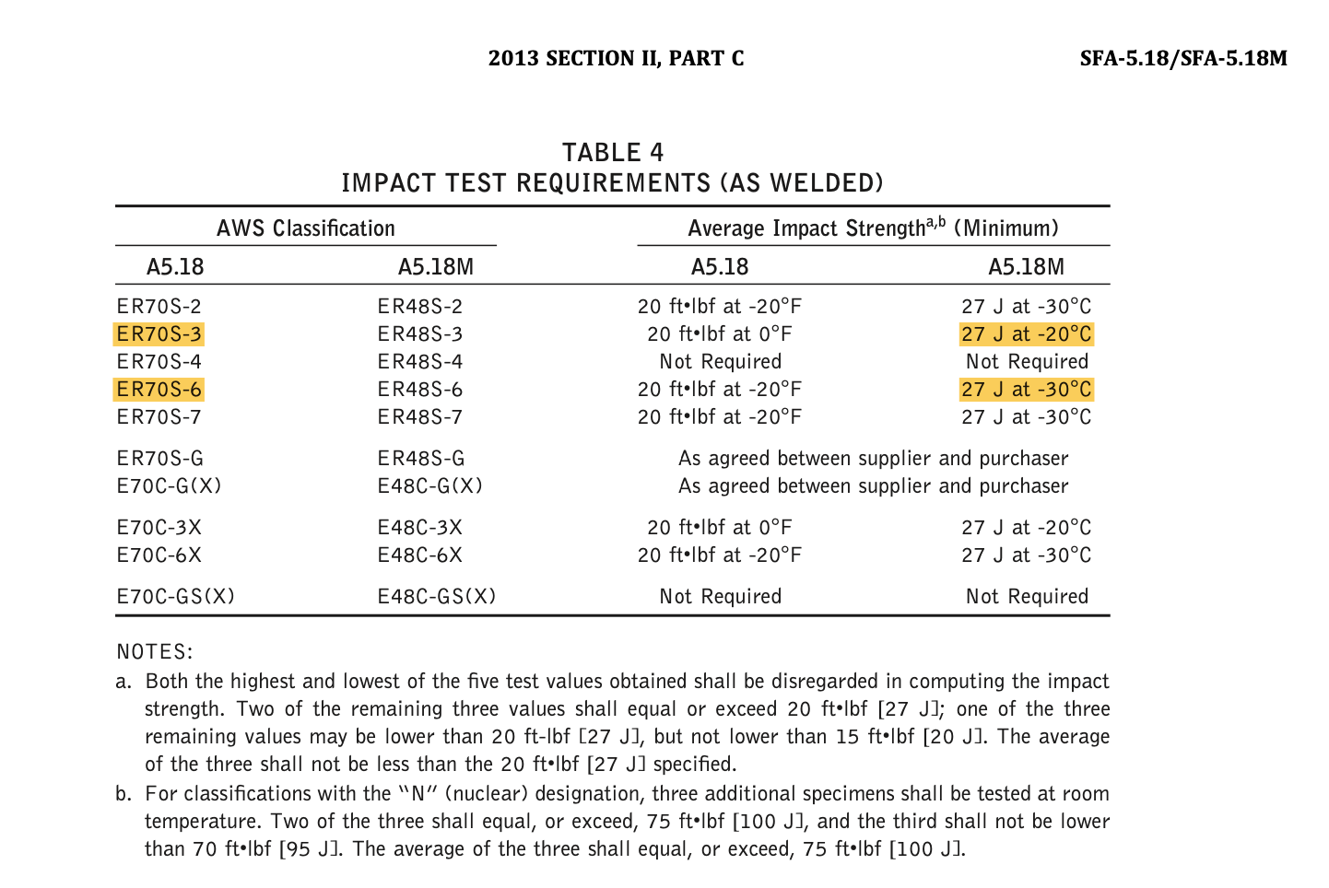Click the IMPACT TEST REQUIREMENTS subtitle
1329x888 pixels.
tap(613, 182)
